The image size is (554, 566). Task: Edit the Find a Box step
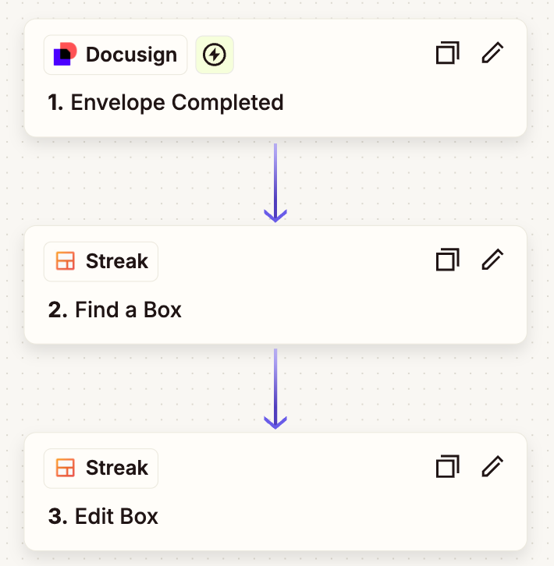[492, 260]
